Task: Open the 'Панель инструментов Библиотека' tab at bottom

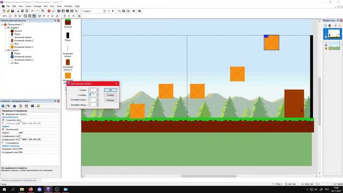Action: (19, 180)
